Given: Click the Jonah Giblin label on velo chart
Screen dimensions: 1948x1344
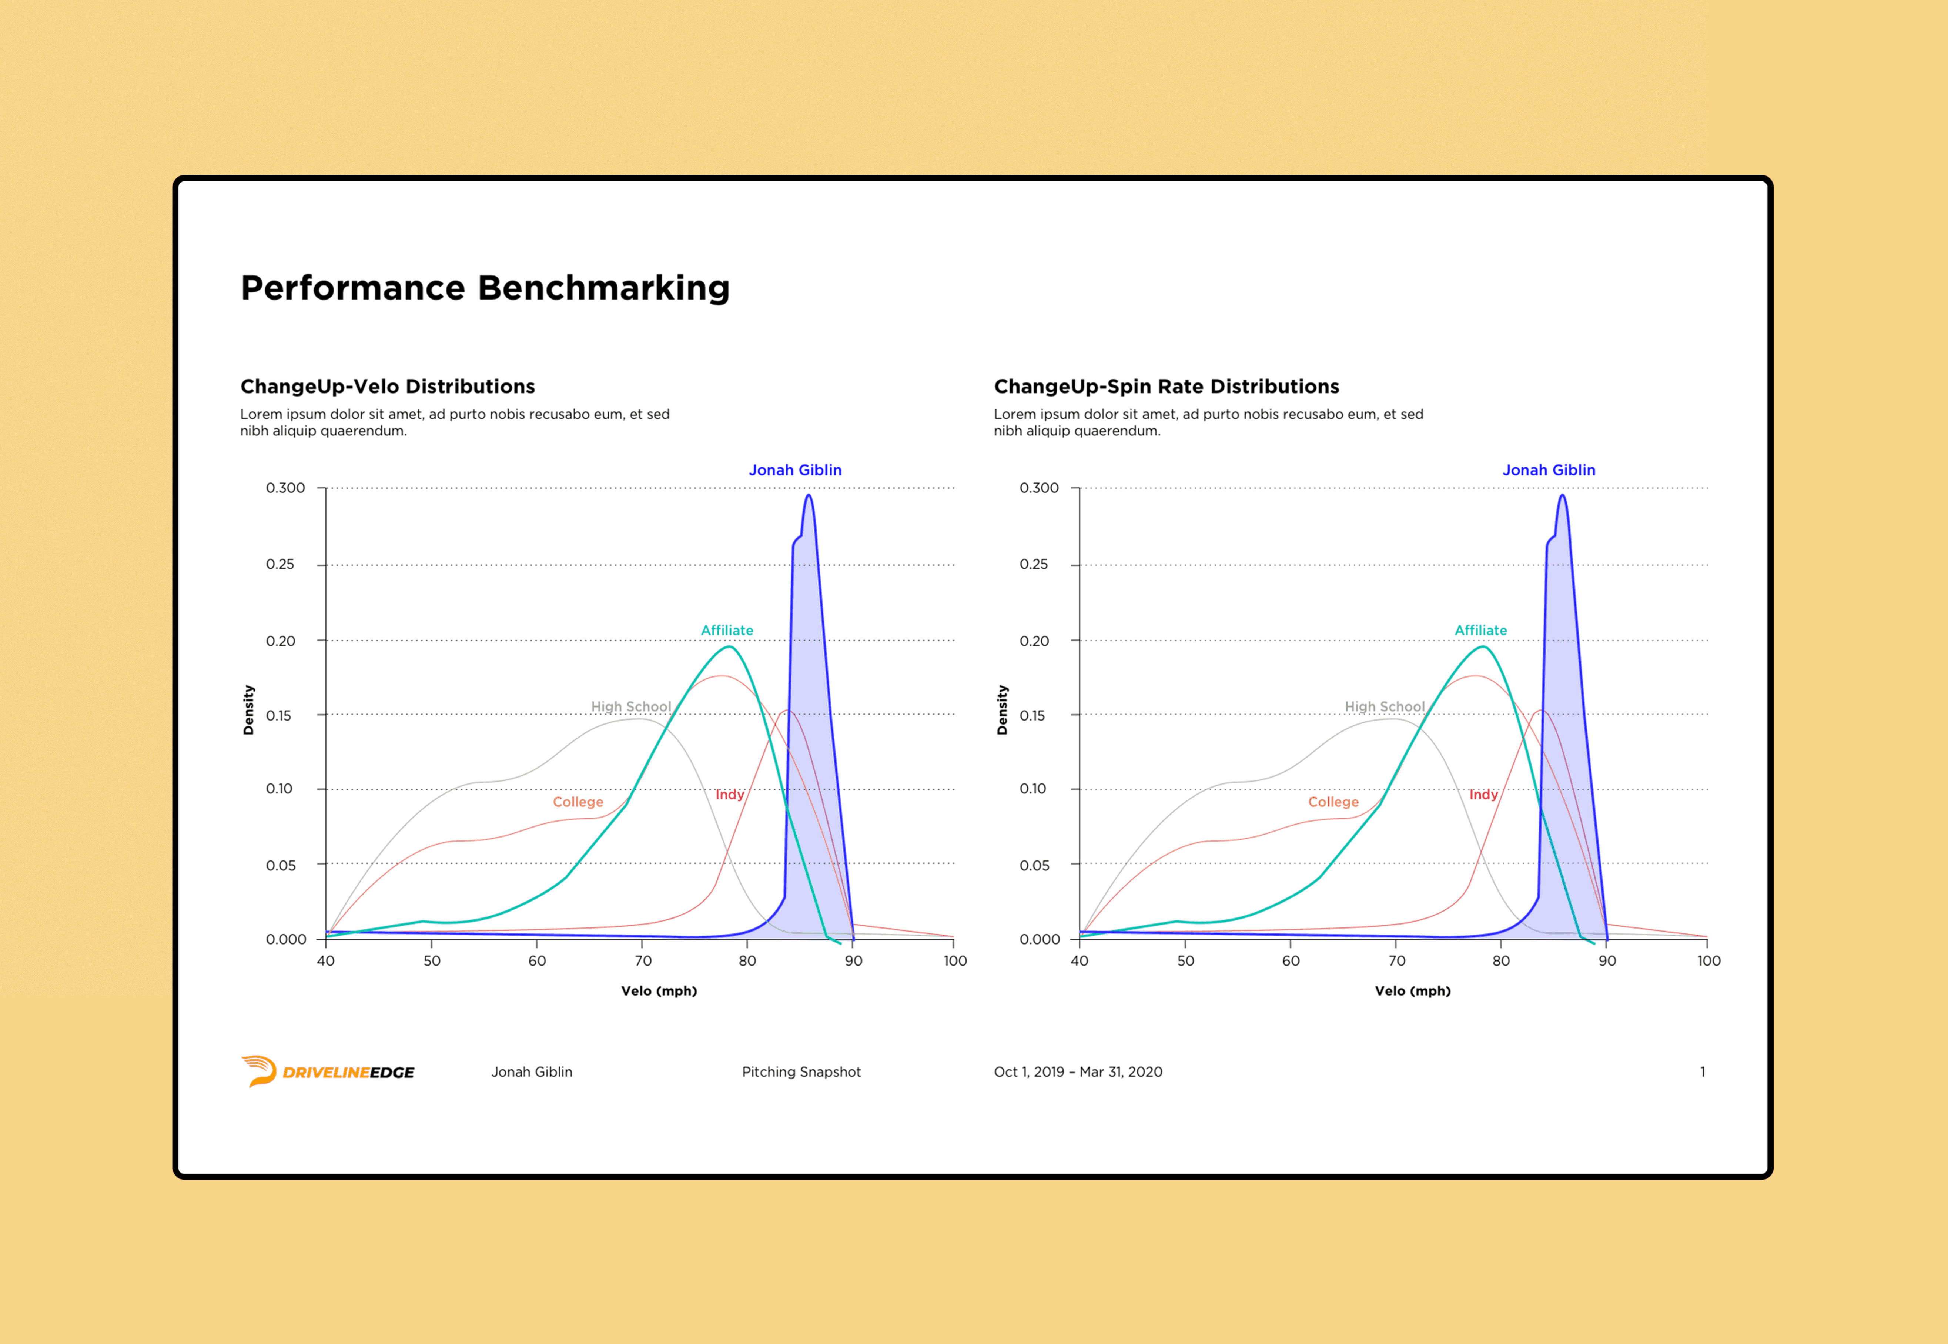Looking at the screenshot, I should click(x=795, y=470).
